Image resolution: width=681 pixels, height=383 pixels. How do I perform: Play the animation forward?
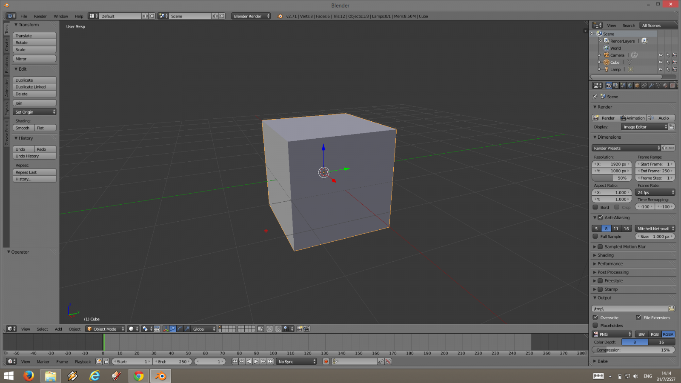coord(256,361)
